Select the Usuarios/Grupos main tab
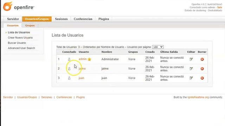 point(37,19)
